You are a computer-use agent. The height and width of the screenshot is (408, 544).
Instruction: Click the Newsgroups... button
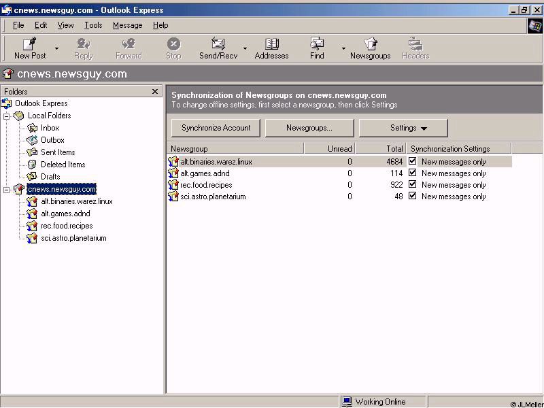309,128
